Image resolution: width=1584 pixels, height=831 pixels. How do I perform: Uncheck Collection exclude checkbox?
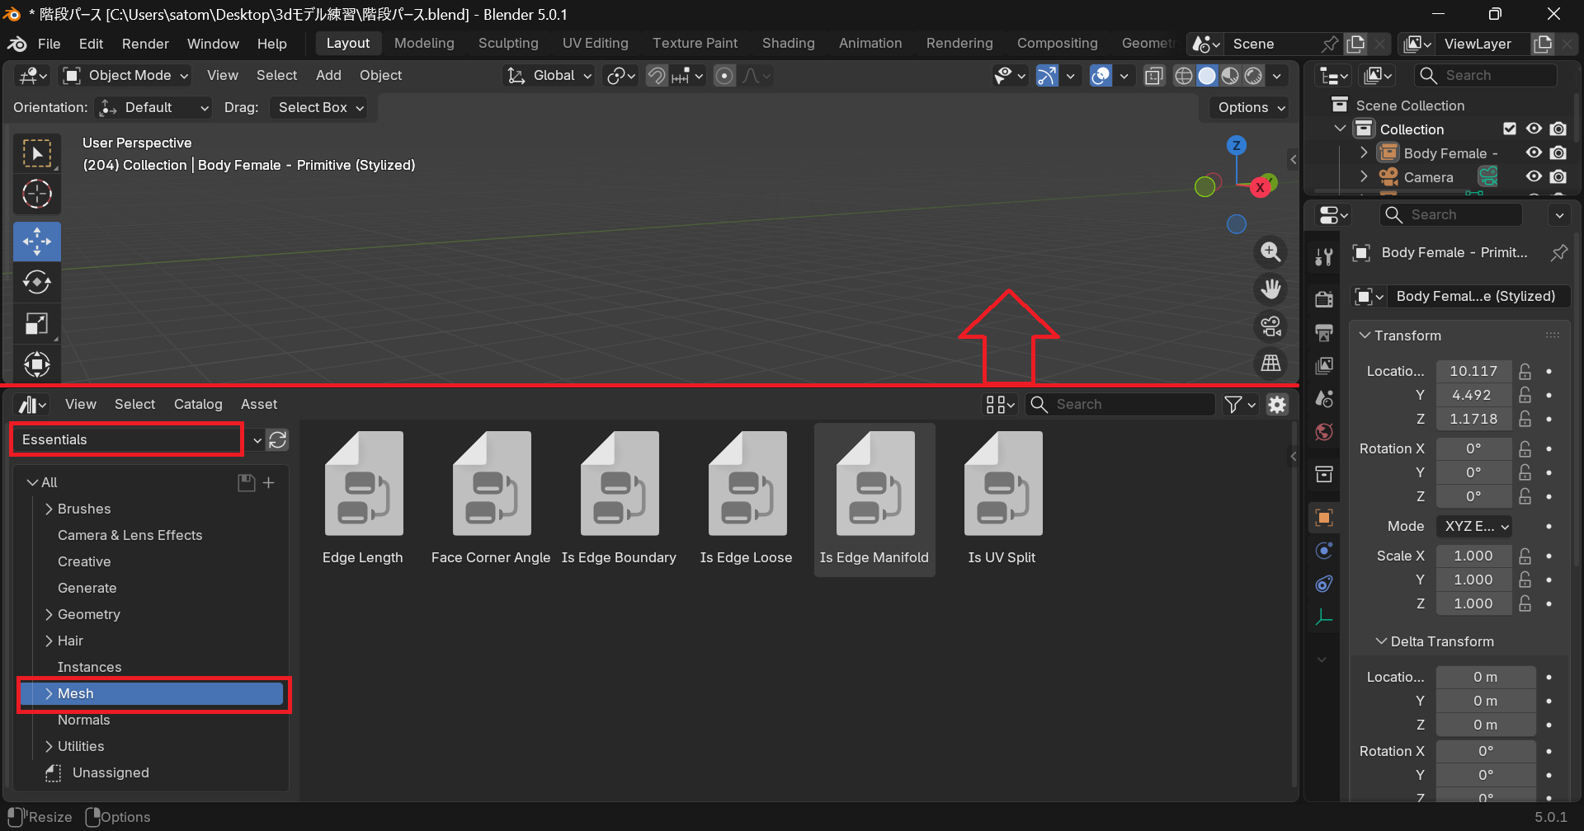tap(1510, 129)
